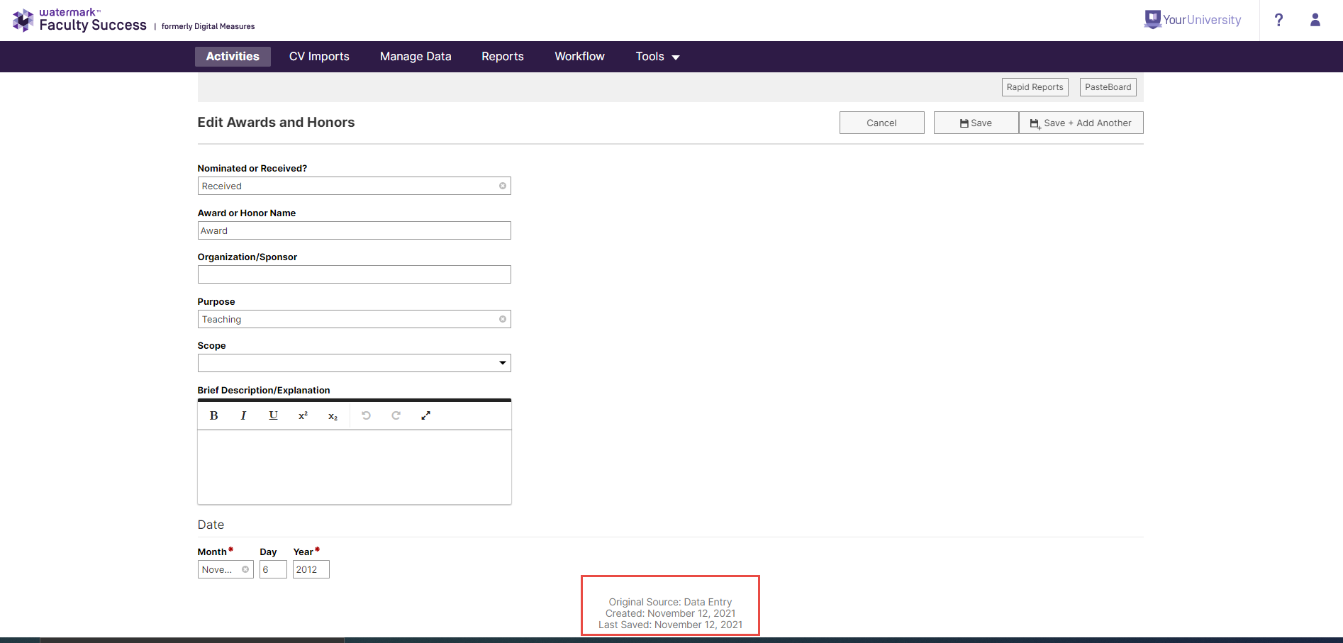Toggle Underline formatting in description editor
This screenshot has height=643, width=1343.
coord(273,415)
